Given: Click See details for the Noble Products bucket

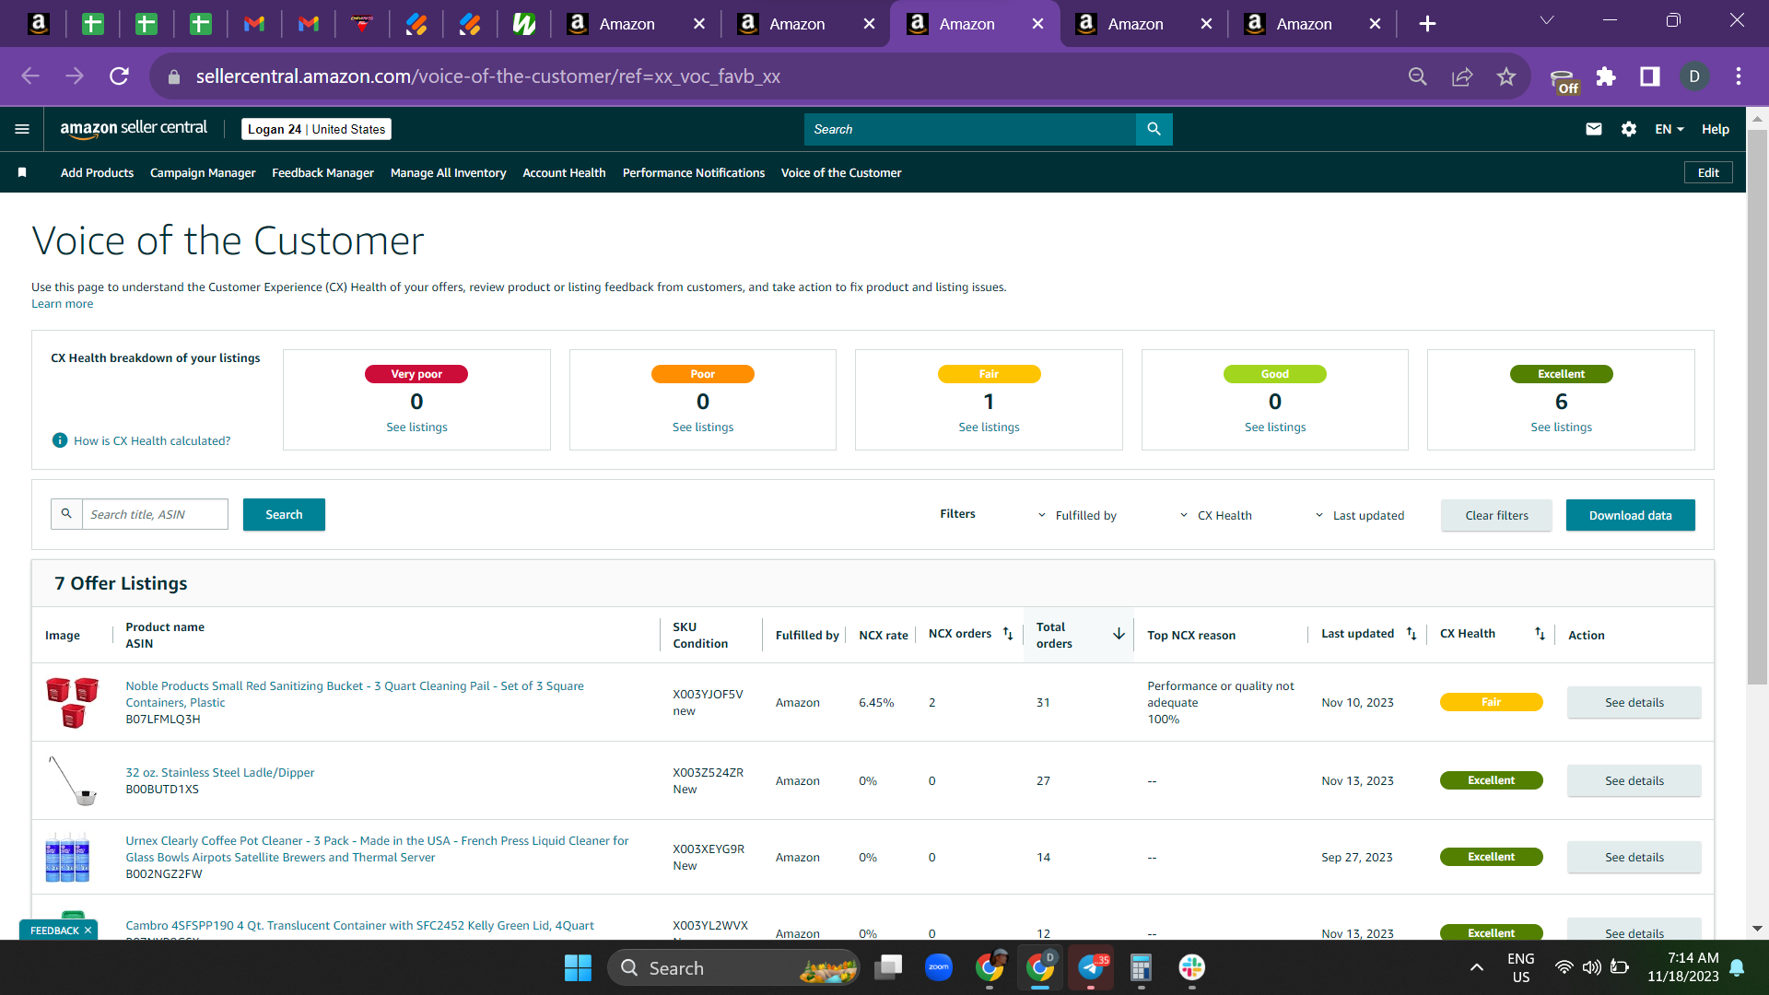Looking at the screenshot, I should 1634,702.
